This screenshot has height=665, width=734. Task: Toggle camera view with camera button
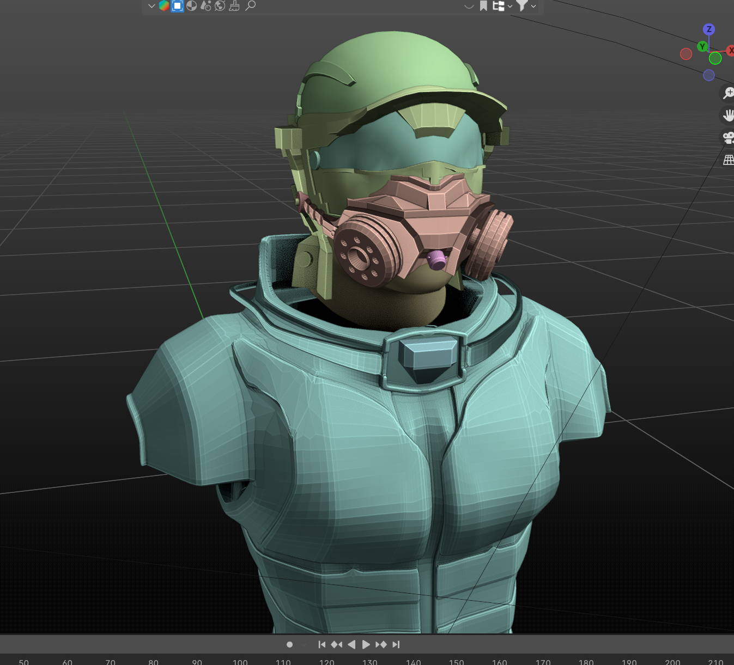click(728, 137)
